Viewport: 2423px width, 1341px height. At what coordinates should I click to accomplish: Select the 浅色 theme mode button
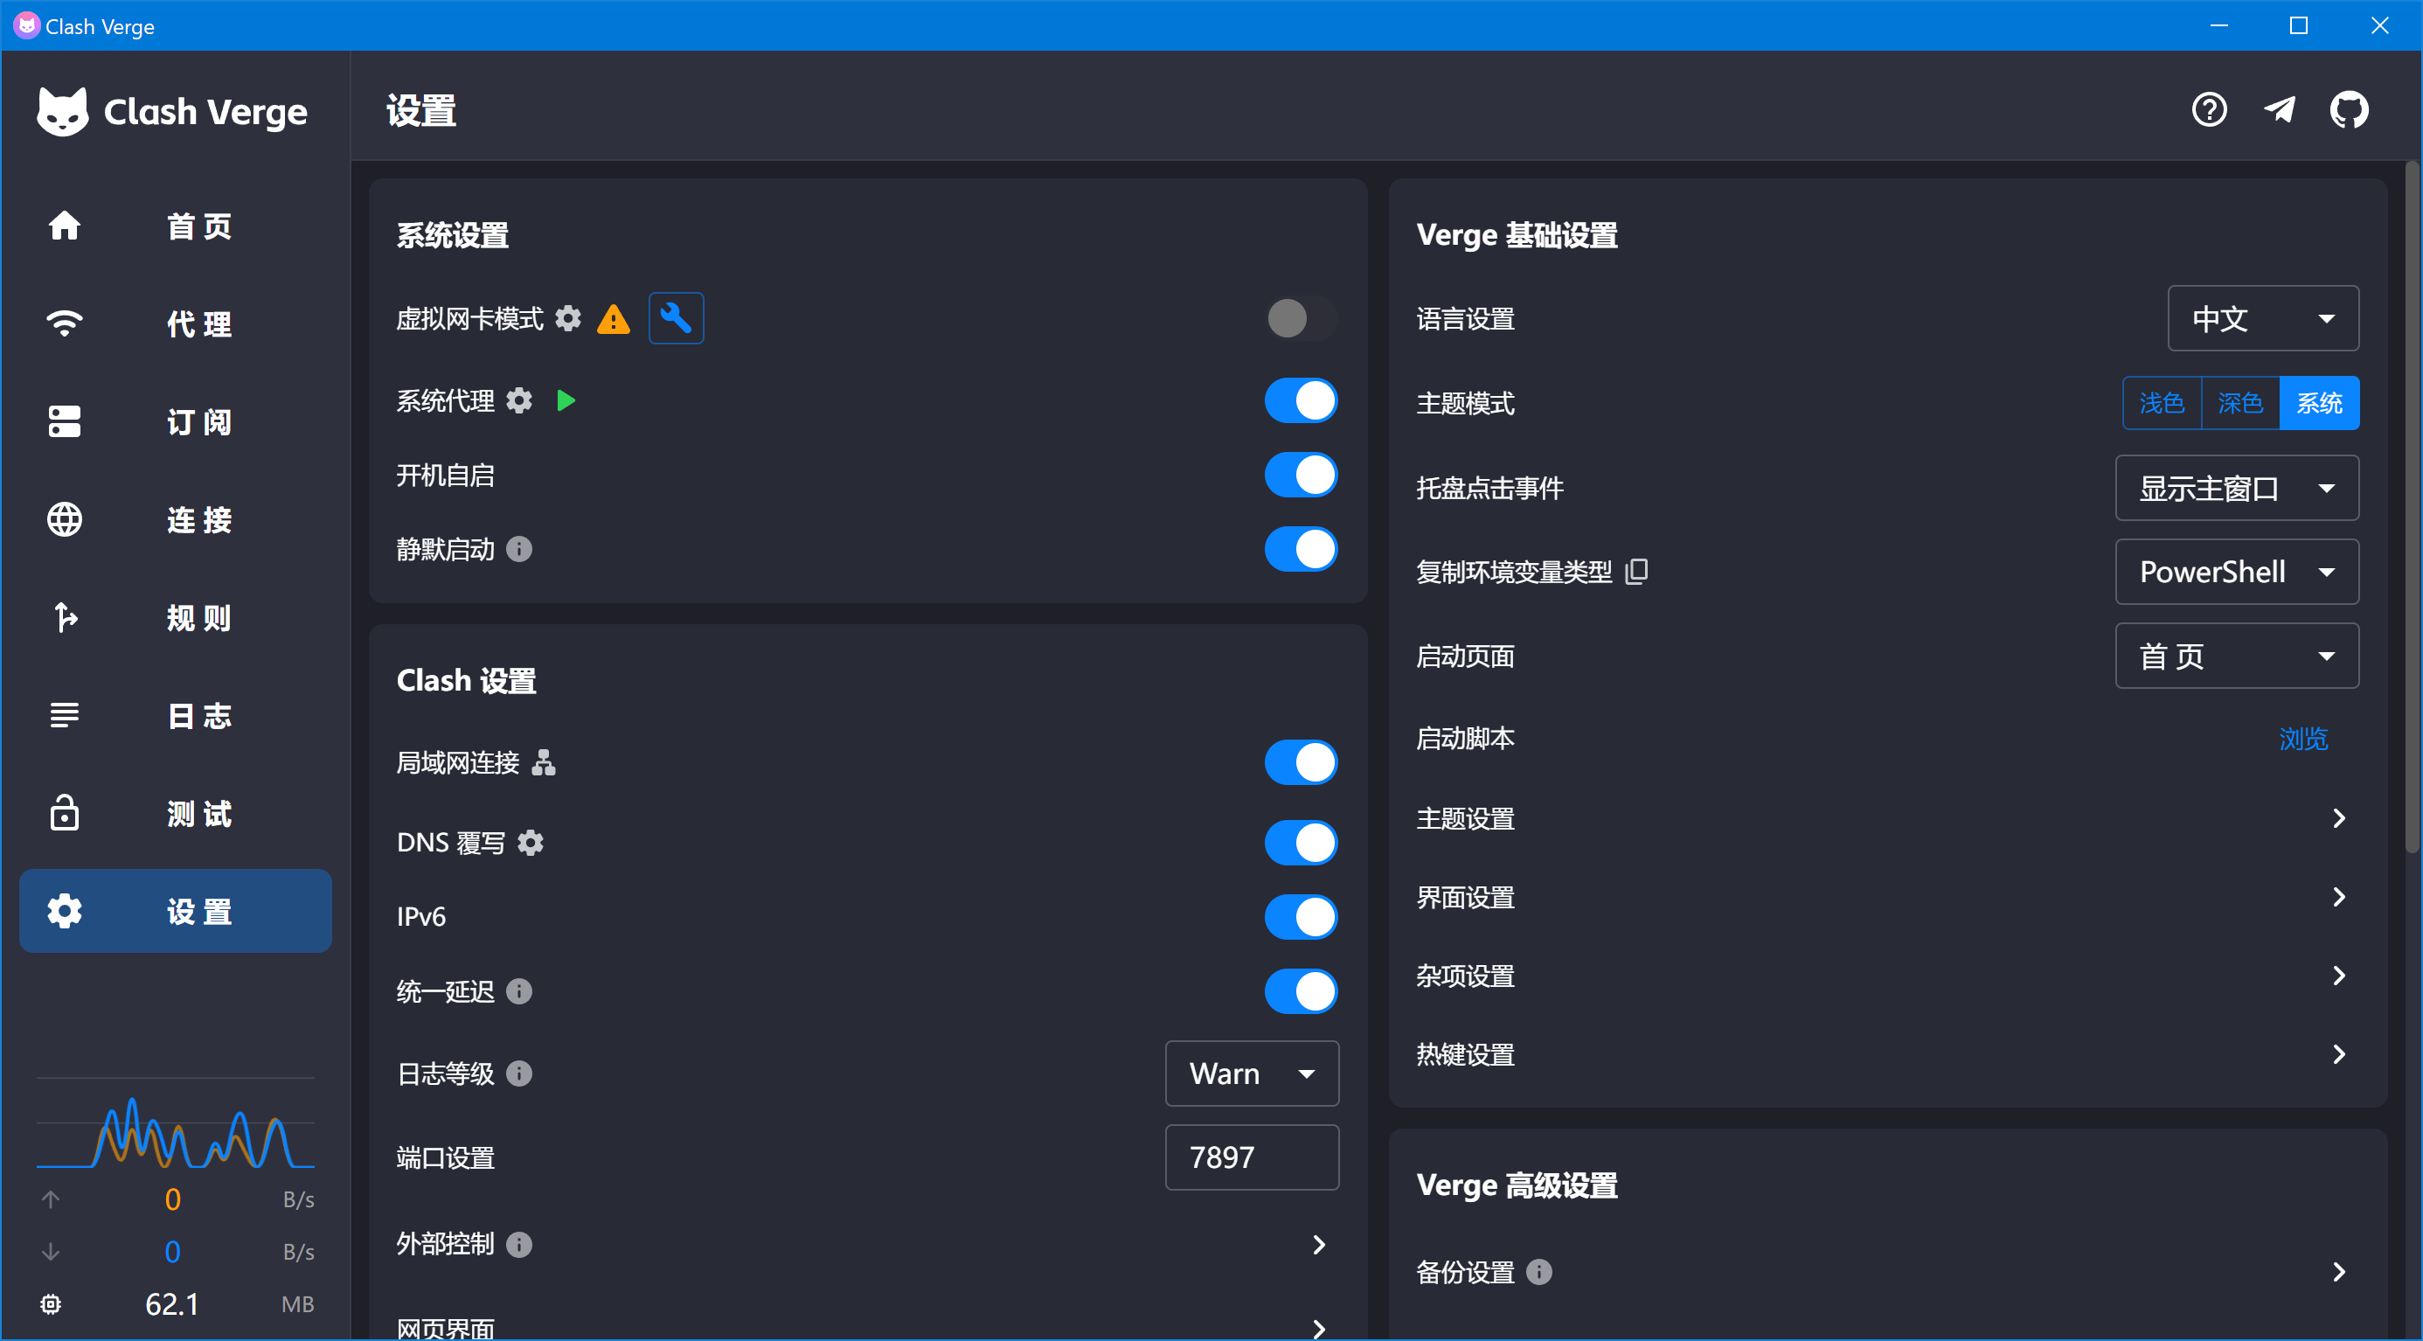2161,403
